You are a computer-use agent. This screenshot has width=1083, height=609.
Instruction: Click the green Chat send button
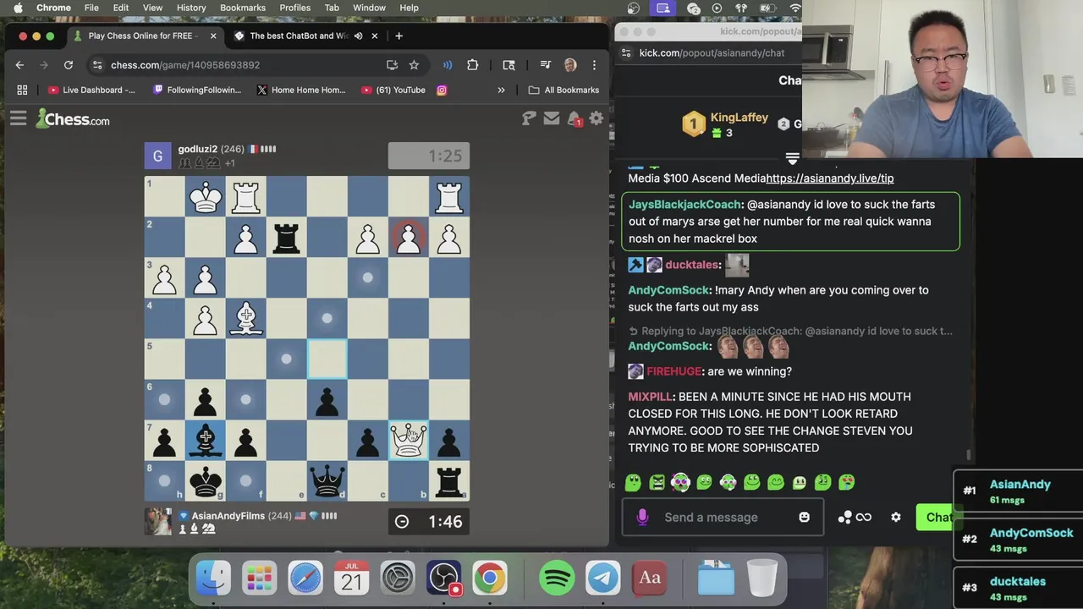[x=936, y=517]
